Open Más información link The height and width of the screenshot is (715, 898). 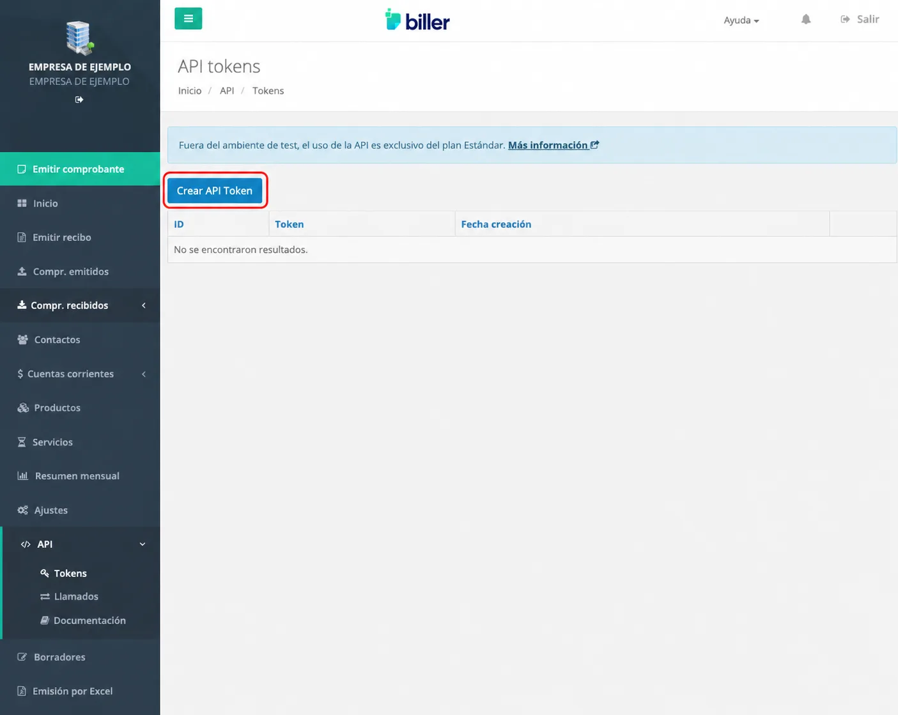tap(554, 145)
